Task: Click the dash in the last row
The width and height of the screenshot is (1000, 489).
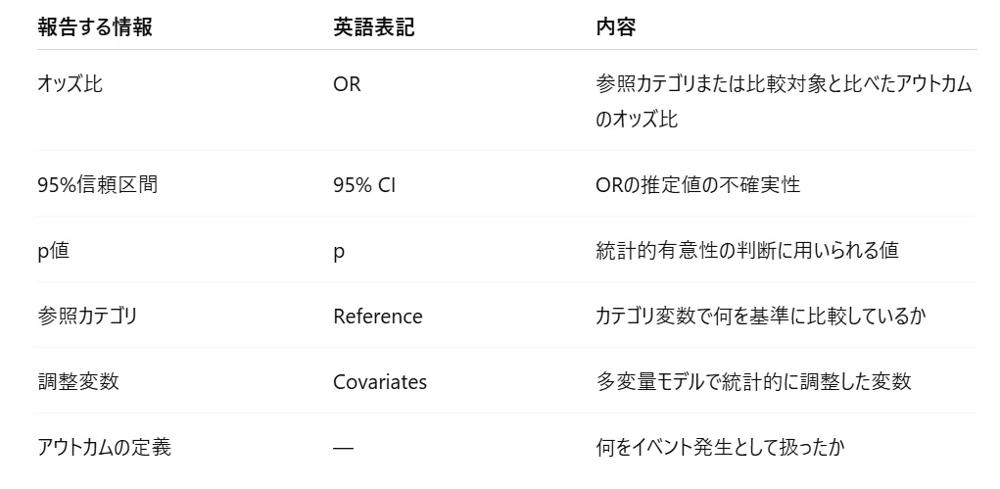Action: tap(343, 448)
